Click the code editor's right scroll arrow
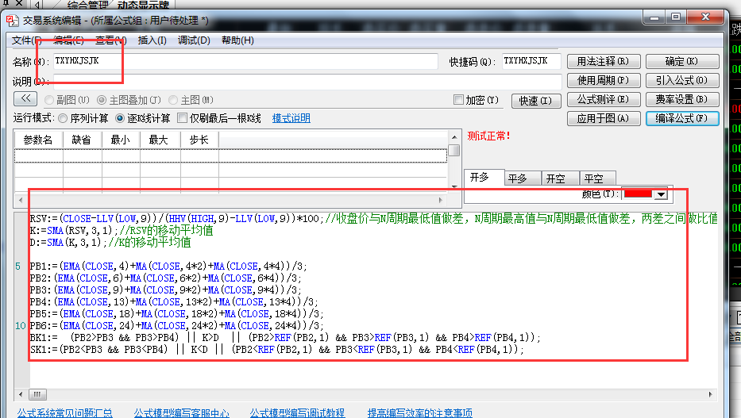741x418 pixels. (710, 394)
